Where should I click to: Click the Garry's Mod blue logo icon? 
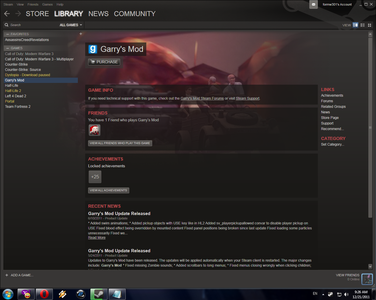[93, 49]
